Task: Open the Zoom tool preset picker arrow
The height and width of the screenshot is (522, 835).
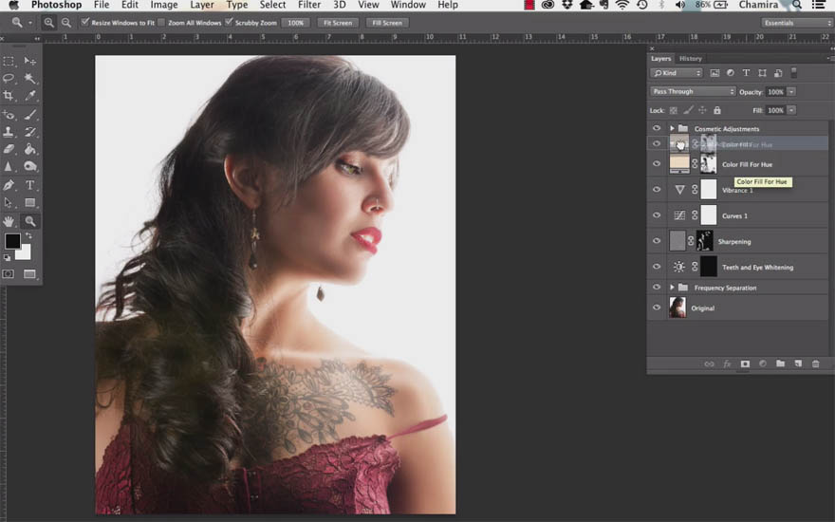Action: click(29, 23)
